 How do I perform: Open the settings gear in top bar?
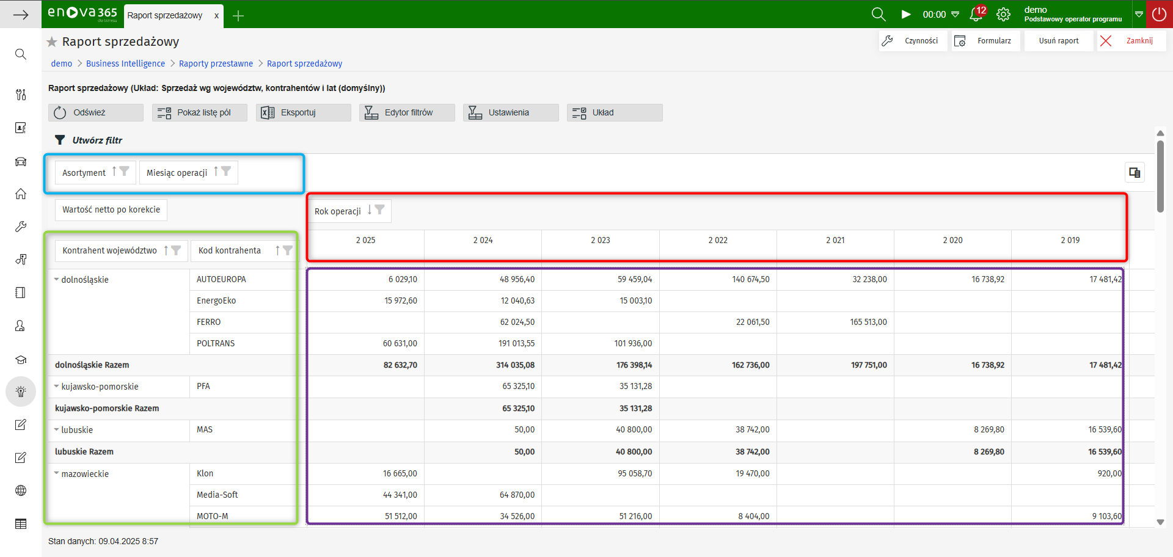click(x=1003, y=15)
